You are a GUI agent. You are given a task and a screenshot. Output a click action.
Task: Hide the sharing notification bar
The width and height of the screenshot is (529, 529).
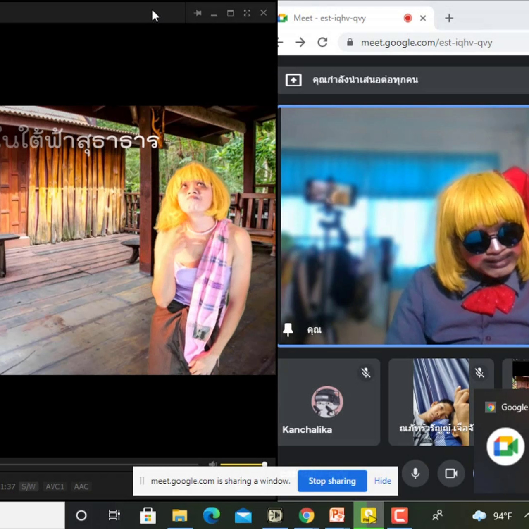point(383,481)
